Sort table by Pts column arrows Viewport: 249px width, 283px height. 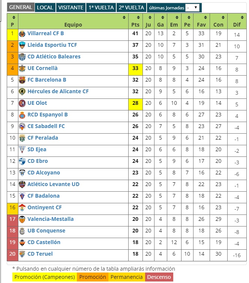(x=138, y=17)
